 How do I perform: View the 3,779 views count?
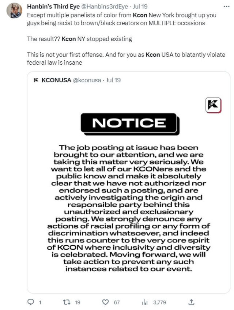[159, 302]
